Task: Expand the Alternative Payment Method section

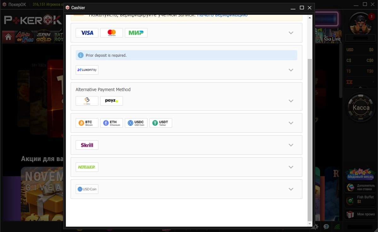Action: point(291,101)
